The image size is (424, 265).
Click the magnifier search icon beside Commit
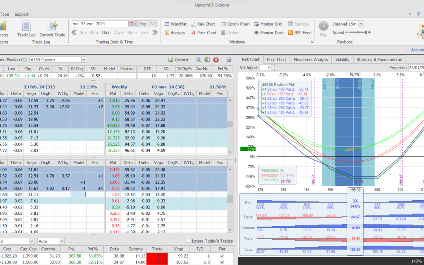point(199,60)
